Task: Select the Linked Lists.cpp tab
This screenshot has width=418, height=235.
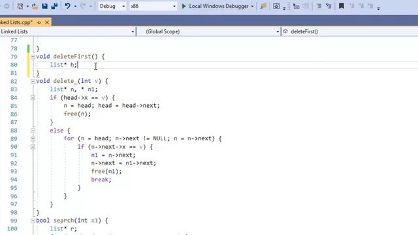Action: pos(16,22)
